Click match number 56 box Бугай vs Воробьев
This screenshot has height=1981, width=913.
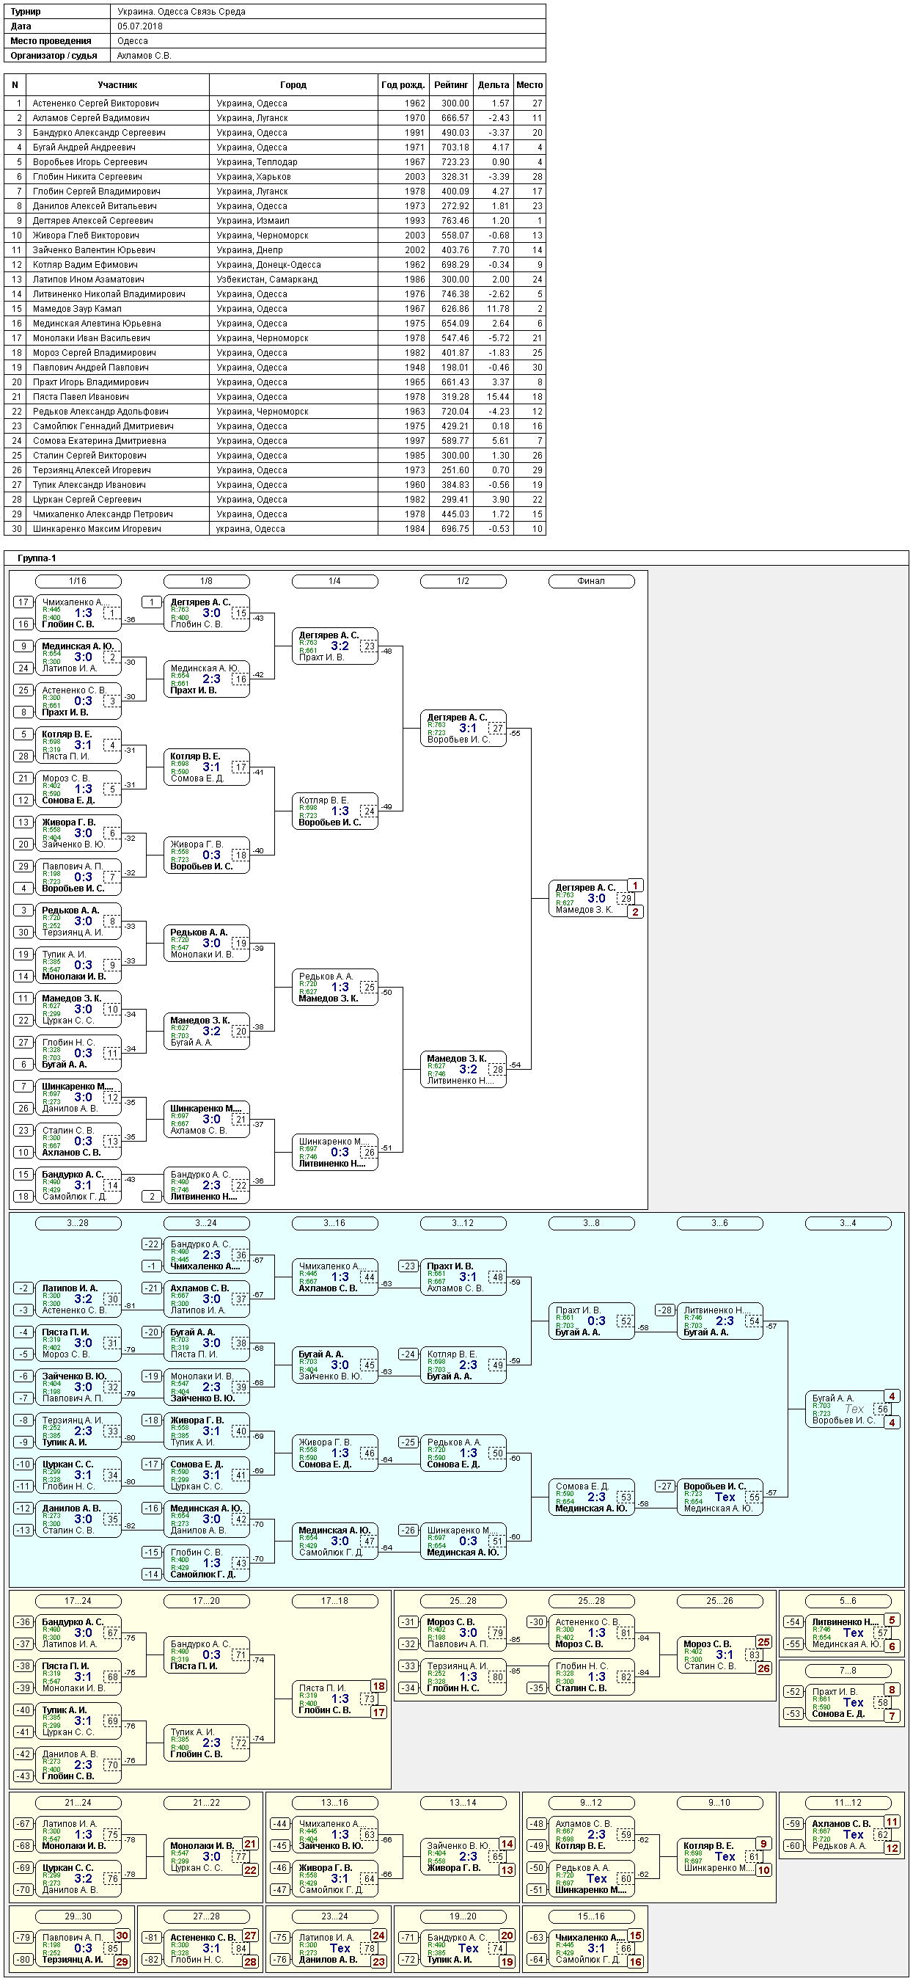(x=883, y=1409)
